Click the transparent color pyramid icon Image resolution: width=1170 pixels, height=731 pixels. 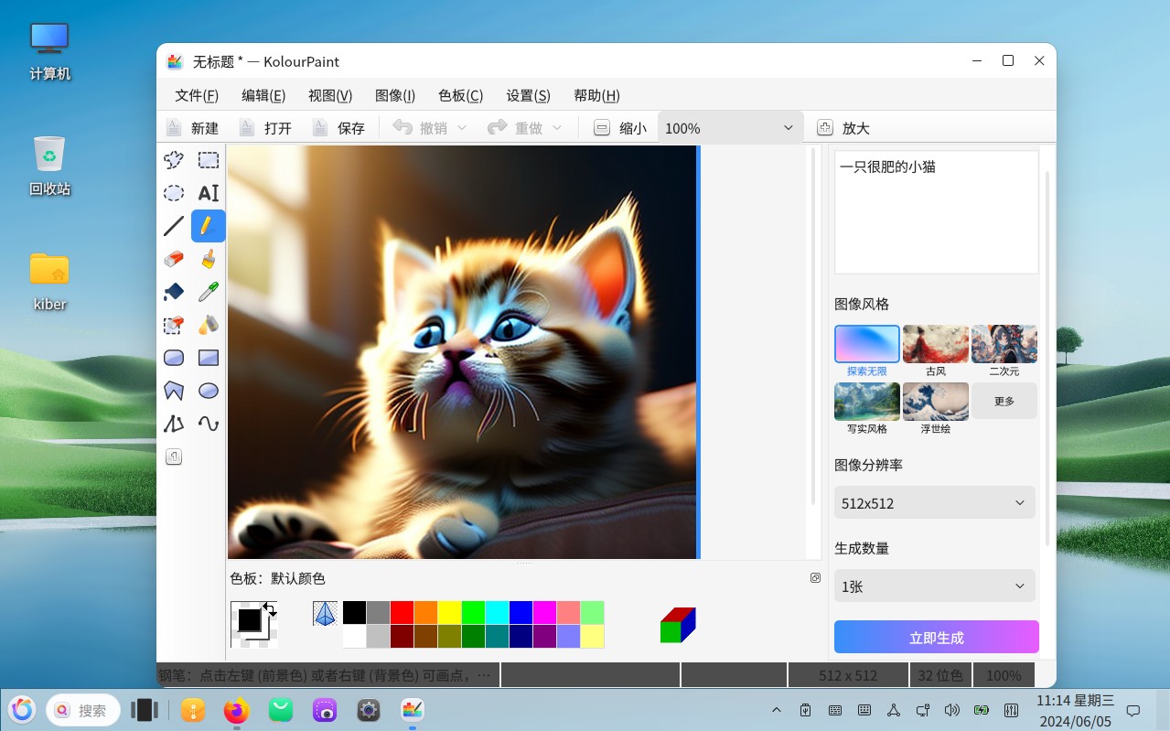tap(325, 613)
